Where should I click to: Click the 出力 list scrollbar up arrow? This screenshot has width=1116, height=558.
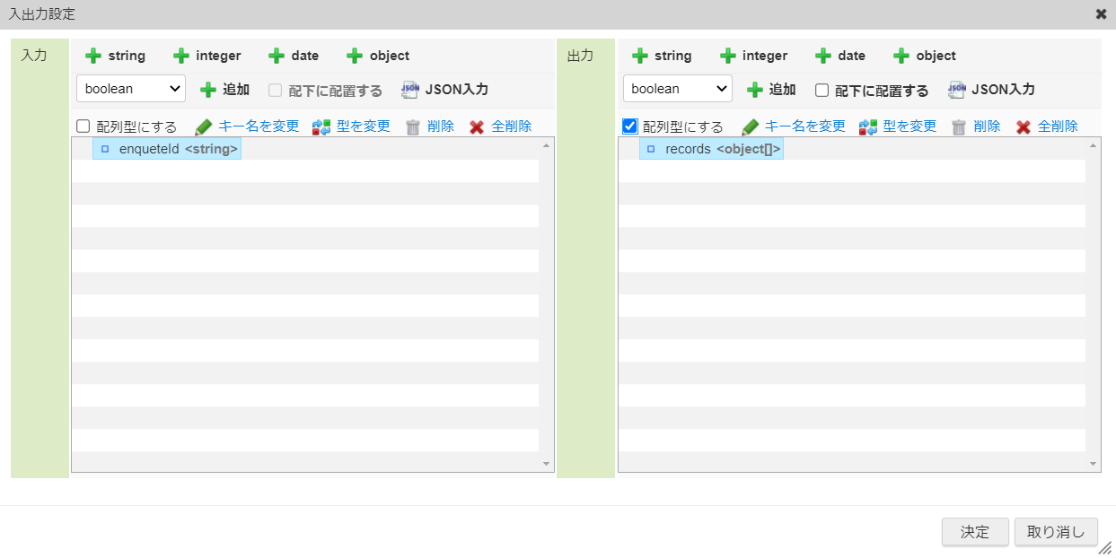click(x=1094, y=145)
